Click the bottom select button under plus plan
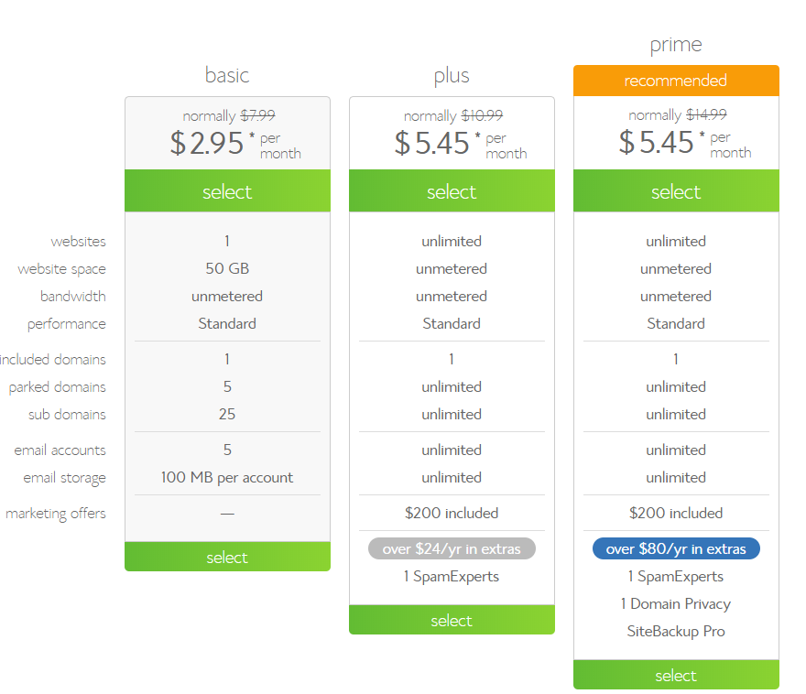The width and height of the screenshot is (806, 694). (452, 620)
